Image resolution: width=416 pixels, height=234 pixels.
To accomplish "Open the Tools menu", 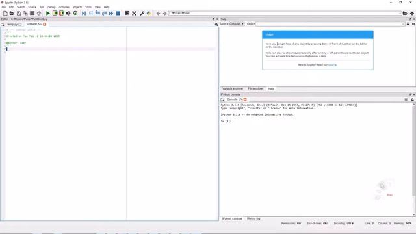I will click(x=88, y=7).
